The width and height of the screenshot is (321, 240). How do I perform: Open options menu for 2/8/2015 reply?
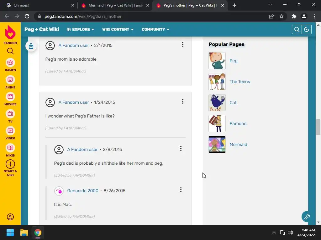pyautogui.click(x=181, y=148)
